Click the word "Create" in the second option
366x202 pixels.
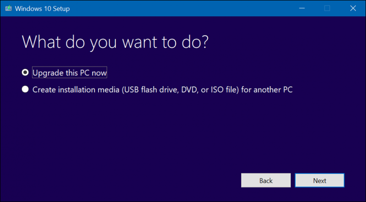(43, 90)
